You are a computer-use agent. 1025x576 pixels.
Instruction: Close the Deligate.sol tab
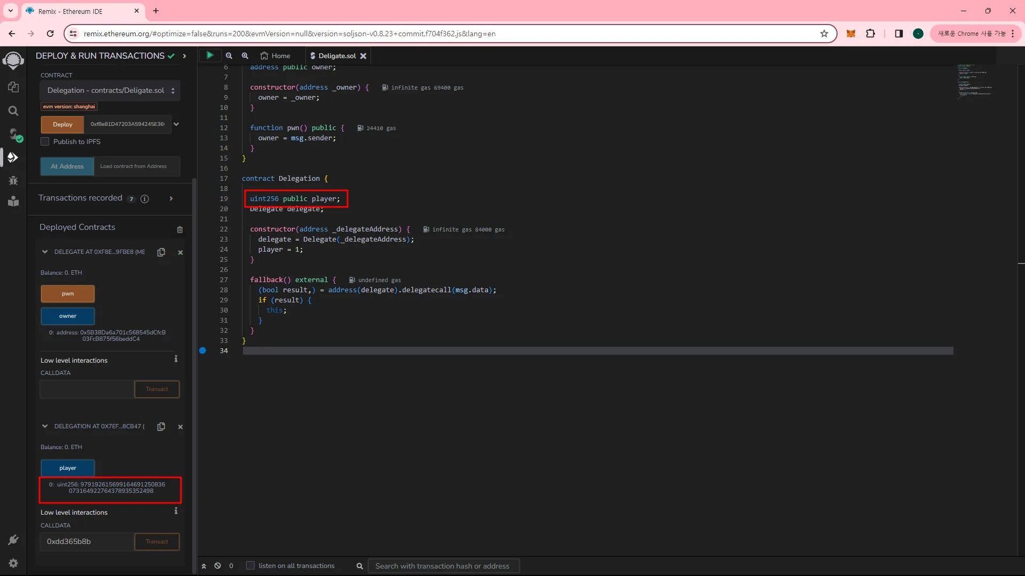363,55
